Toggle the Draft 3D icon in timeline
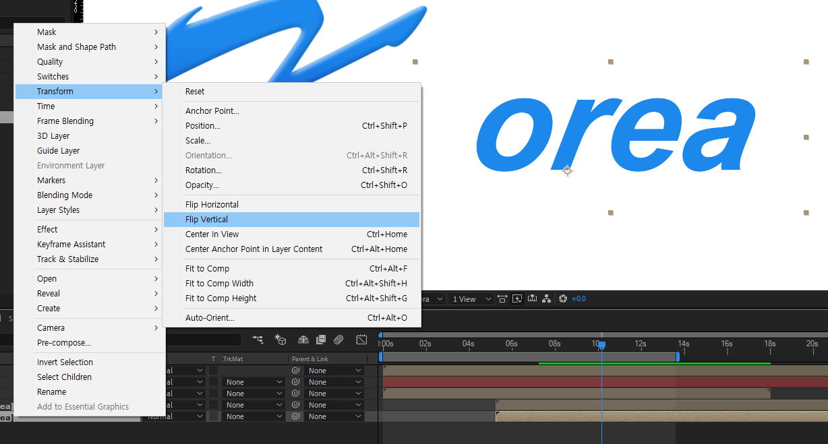The height and width of the screenshot is (444, 828). [x=280, y=340]
